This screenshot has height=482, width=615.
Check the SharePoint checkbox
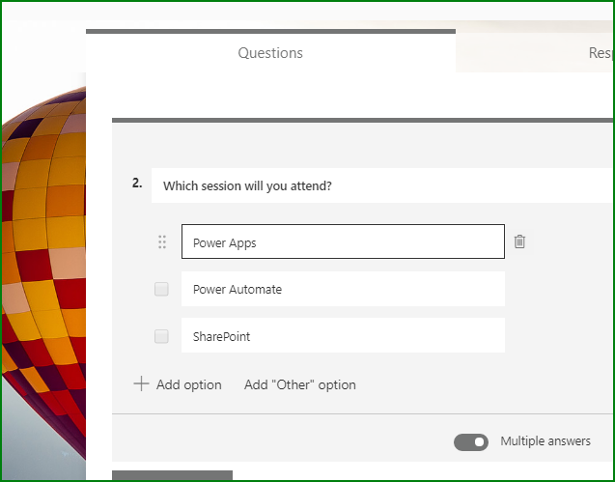pos(161,336)
